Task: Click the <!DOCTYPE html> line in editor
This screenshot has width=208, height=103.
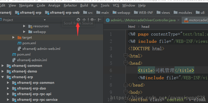Action: pyautogui.click(x=146, y=49)
